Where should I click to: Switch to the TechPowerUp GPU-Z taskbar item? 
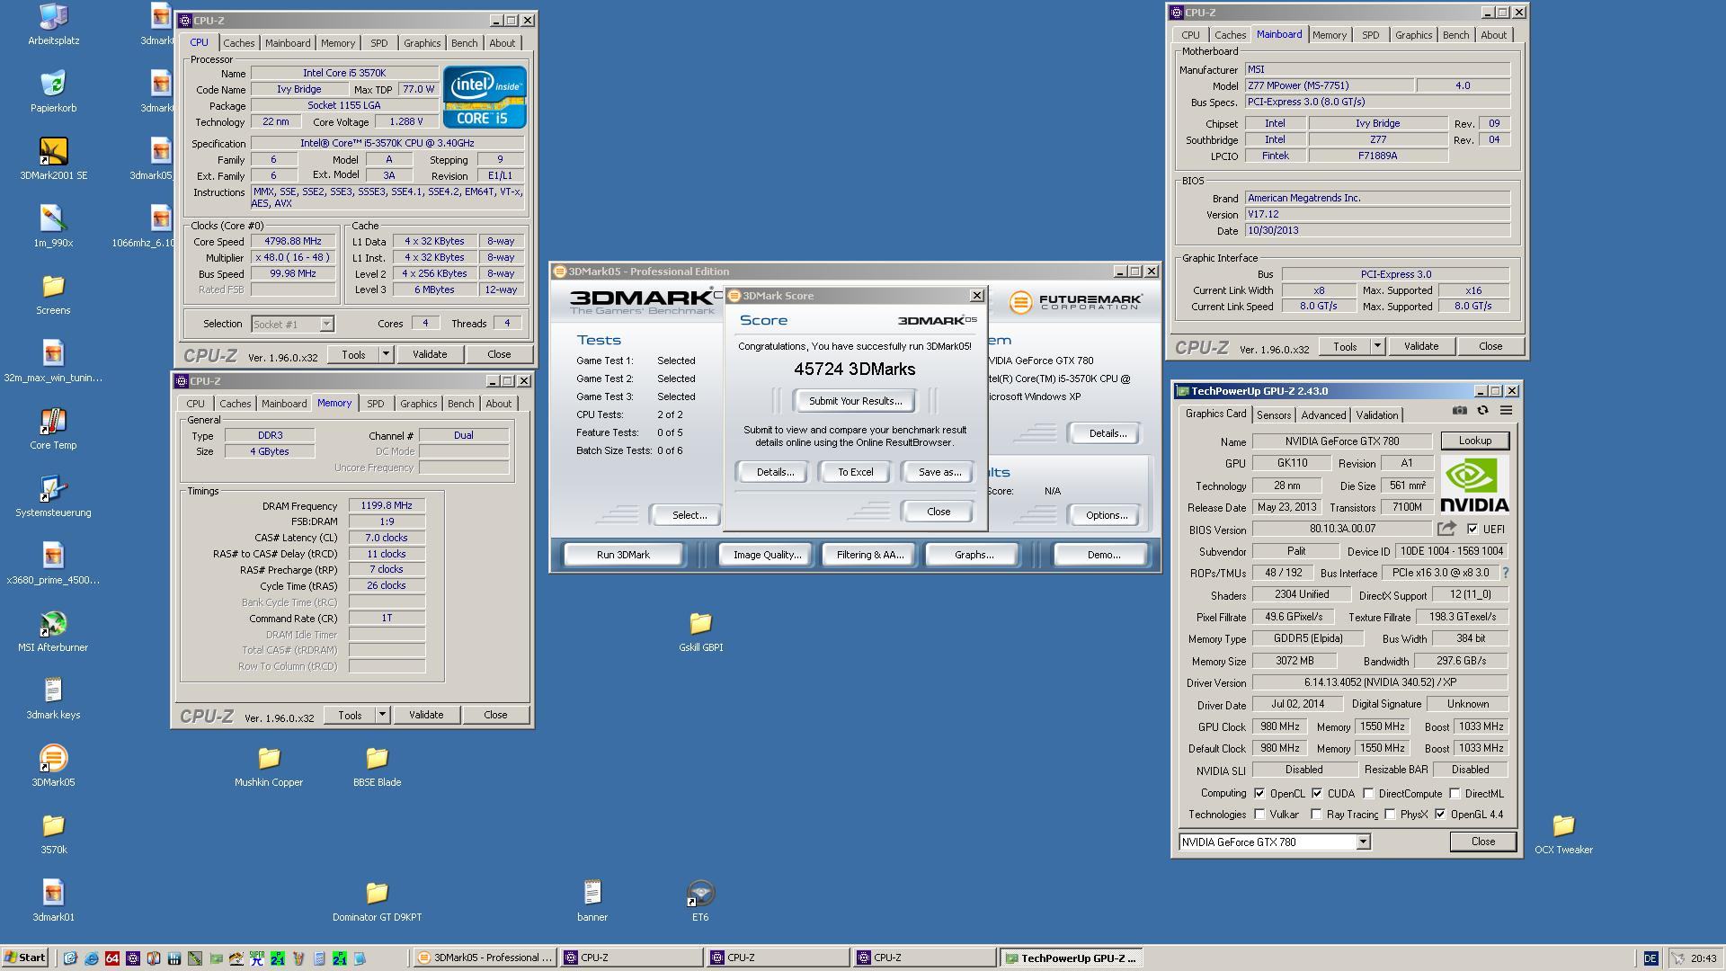(1072, 958)
